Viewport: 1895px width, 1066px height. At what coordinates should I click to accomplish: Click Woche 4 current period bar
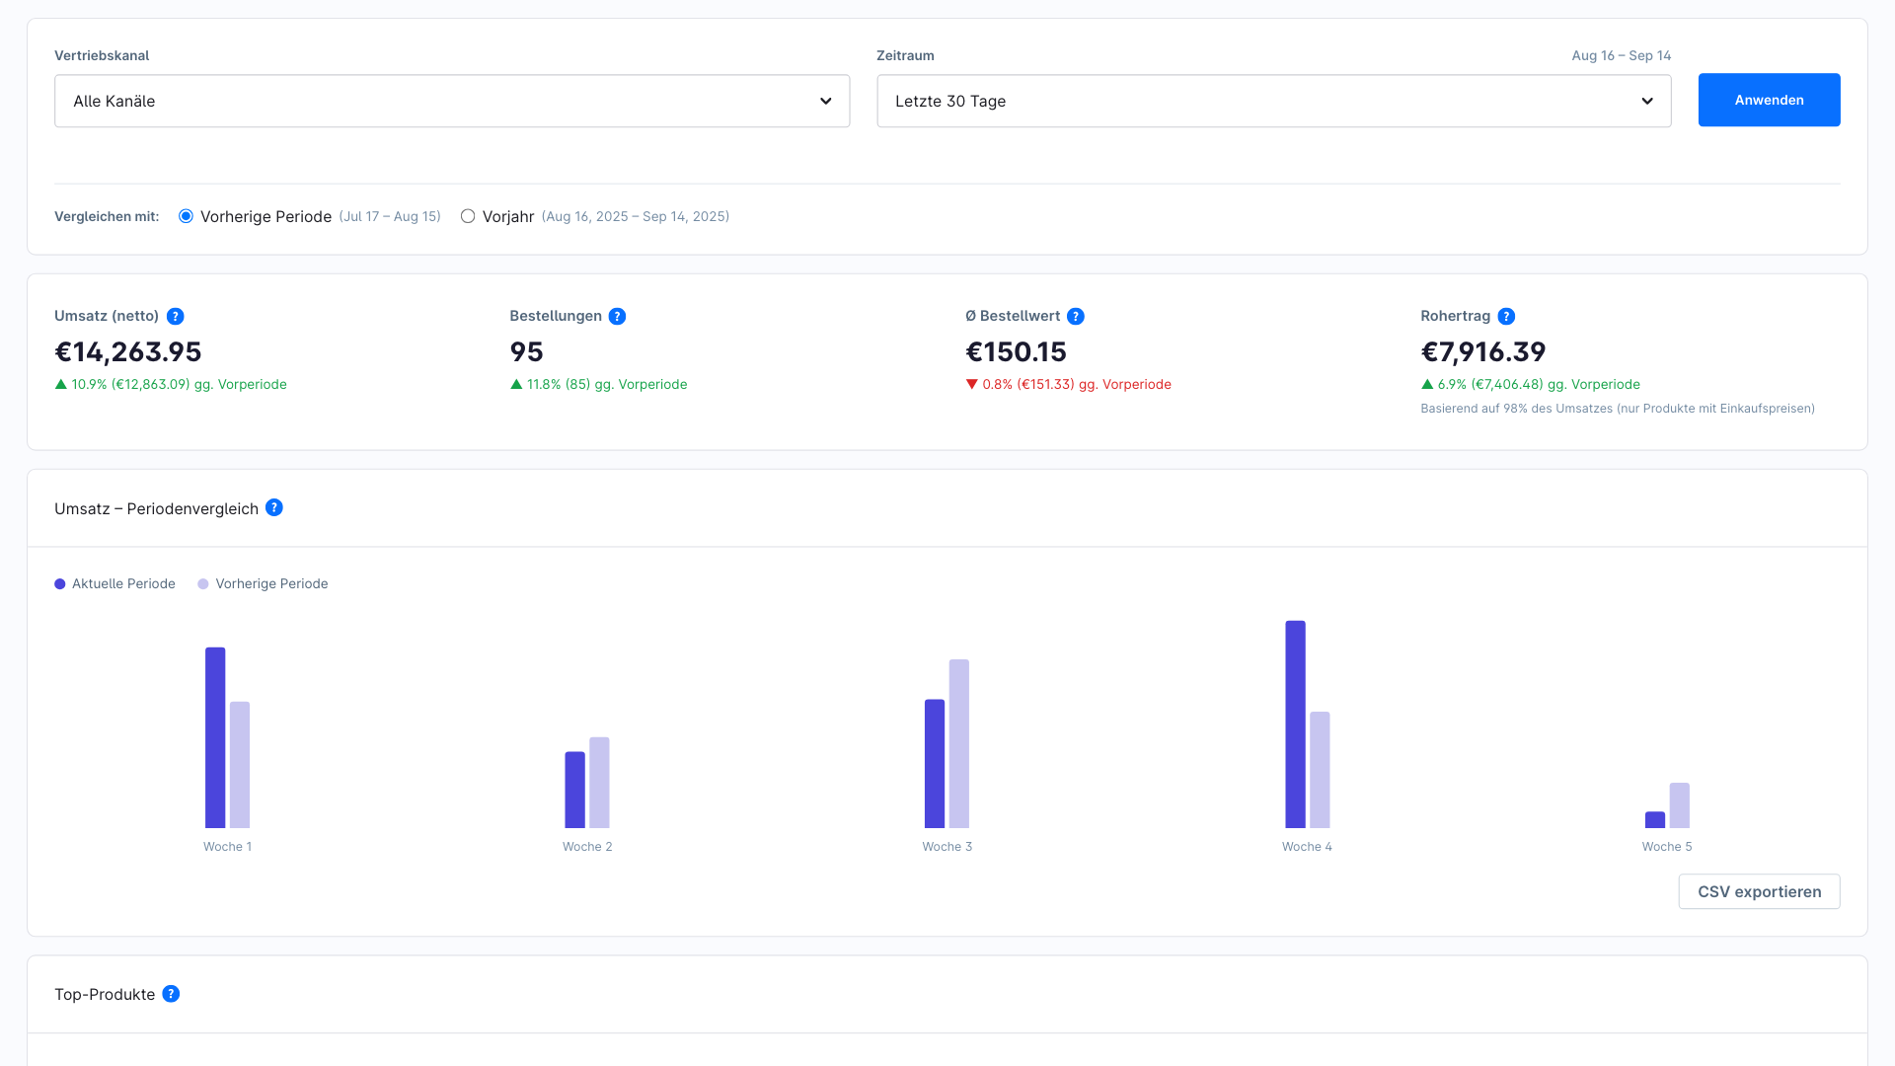1295,724
